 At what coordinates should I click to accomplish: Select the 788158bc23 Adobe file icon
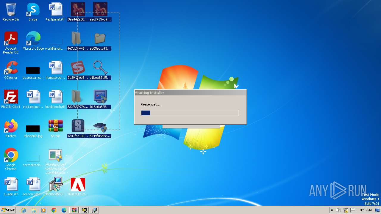78,187
